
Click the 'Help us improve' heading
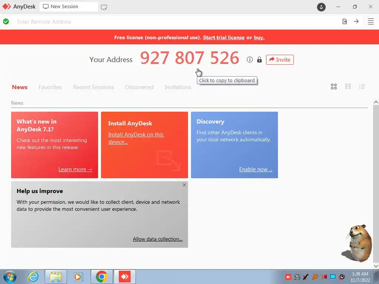point(40,191)
